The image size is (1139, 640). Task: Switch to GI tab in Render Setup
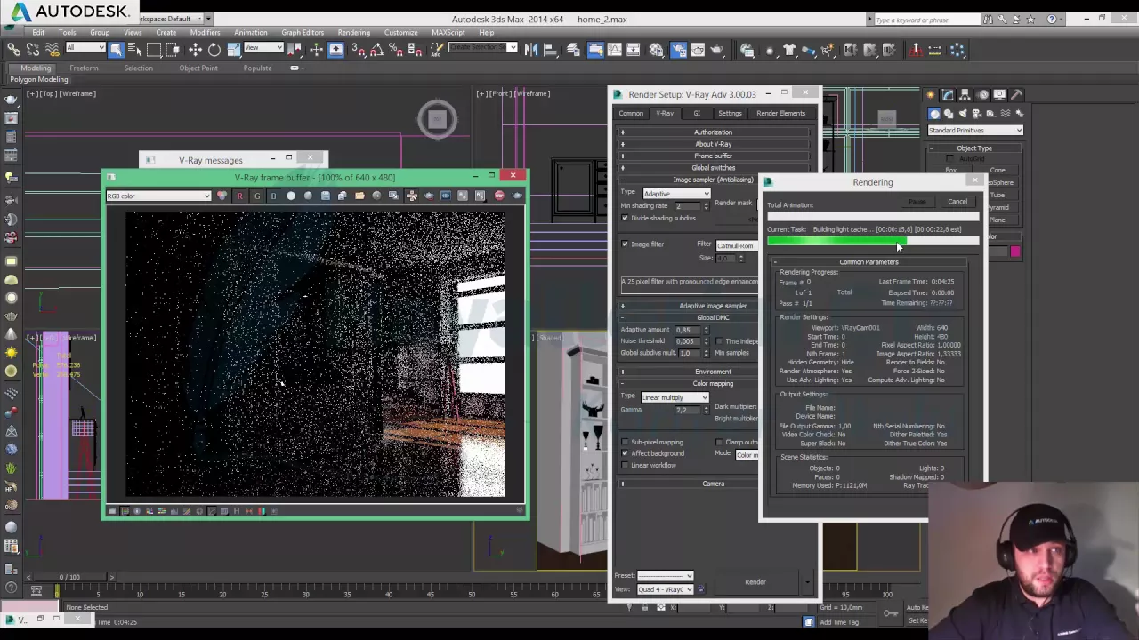(697, 113)
